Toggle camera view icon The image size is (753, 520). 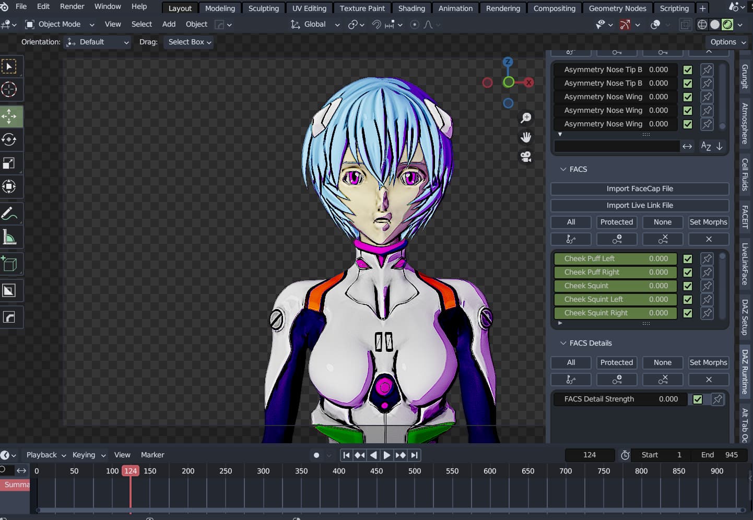526,157
